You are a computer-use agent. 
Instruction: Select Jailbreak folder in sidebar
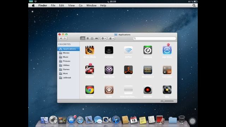pos(69,78)
